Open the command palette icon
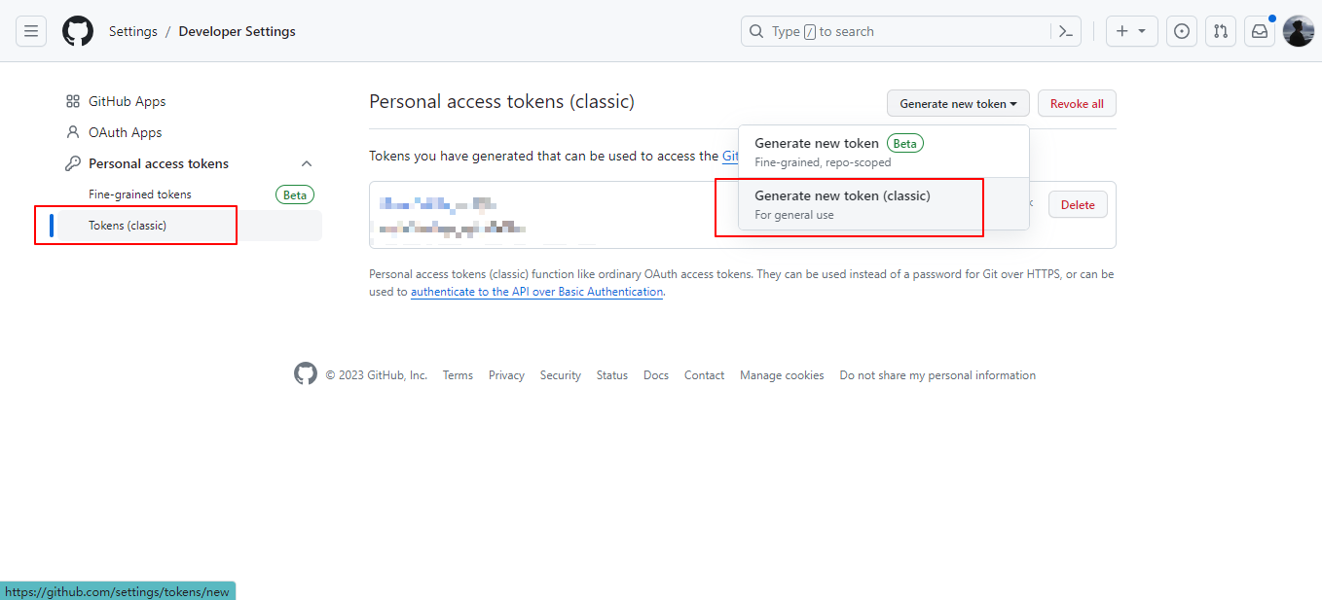The image size is (1322, 600). pyautogui.click(x=1066, y=31)
